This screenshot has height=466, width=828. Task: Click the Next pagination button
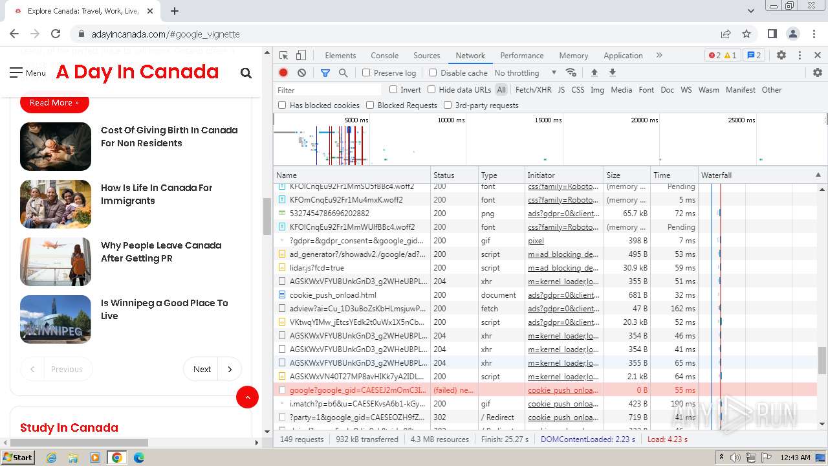[212, 369]
